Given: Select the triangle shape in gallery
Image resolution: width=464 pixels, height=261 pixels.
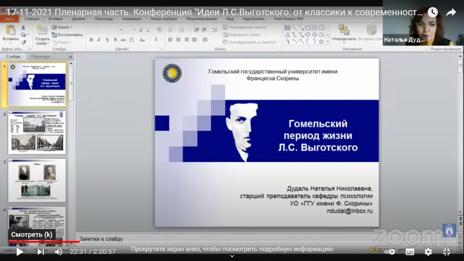Looking at the screenshot, I should (288, 35).
